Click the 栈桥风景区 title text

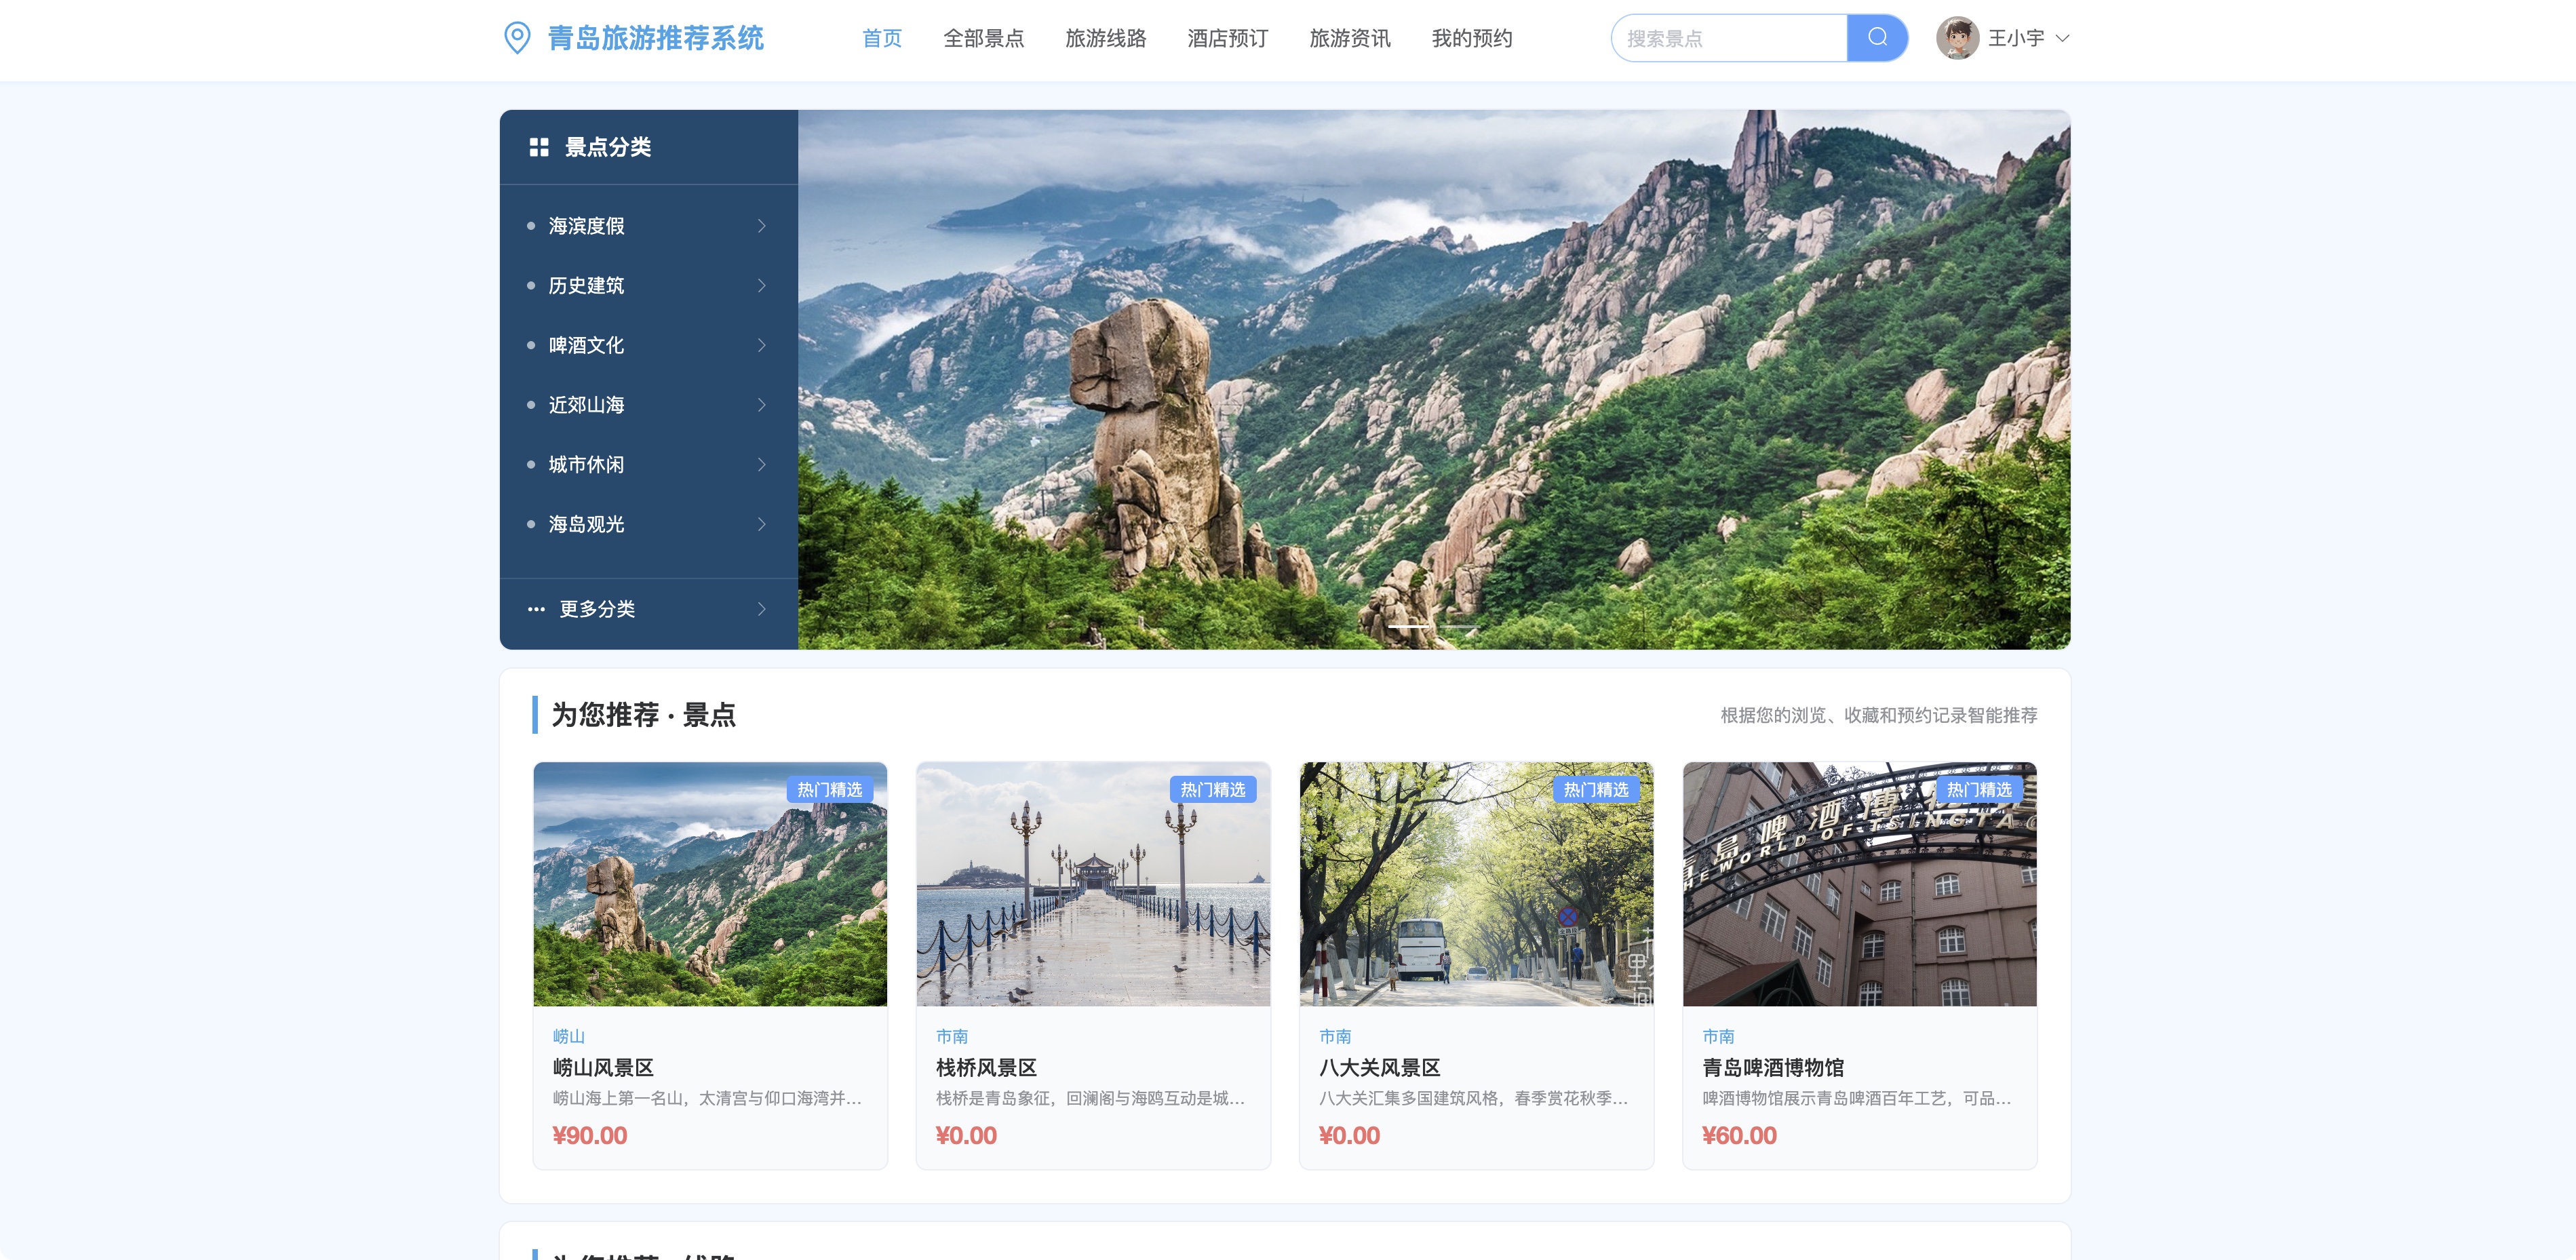(x=986, y=1068)
